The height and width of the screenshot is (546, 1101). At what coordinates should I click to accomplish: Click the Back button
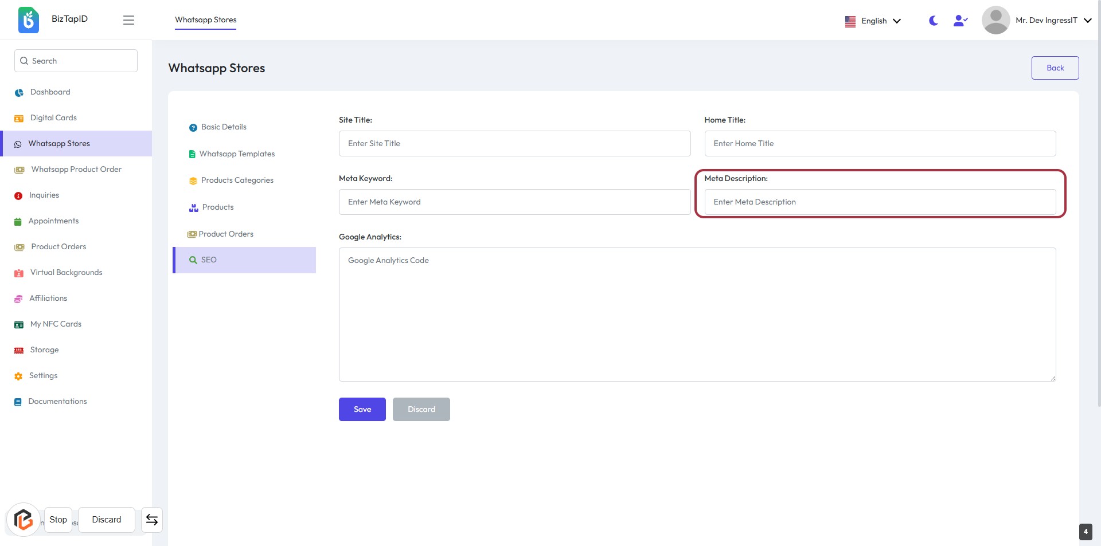[1055, 68]
